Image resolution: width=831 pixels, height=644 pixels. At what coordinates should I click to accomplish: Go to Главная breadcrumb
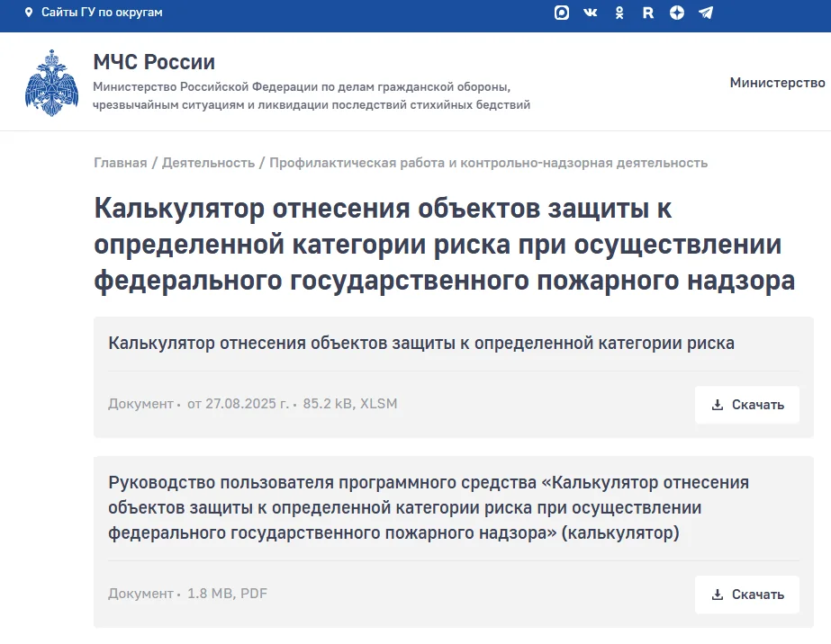(x=121, y=163)
